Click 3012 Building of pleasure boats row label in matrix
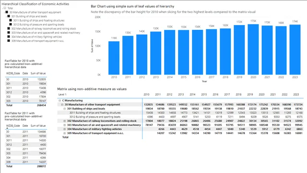Image resolution: width=307 pixels, height=173 pixels. [x=95, y=117]
